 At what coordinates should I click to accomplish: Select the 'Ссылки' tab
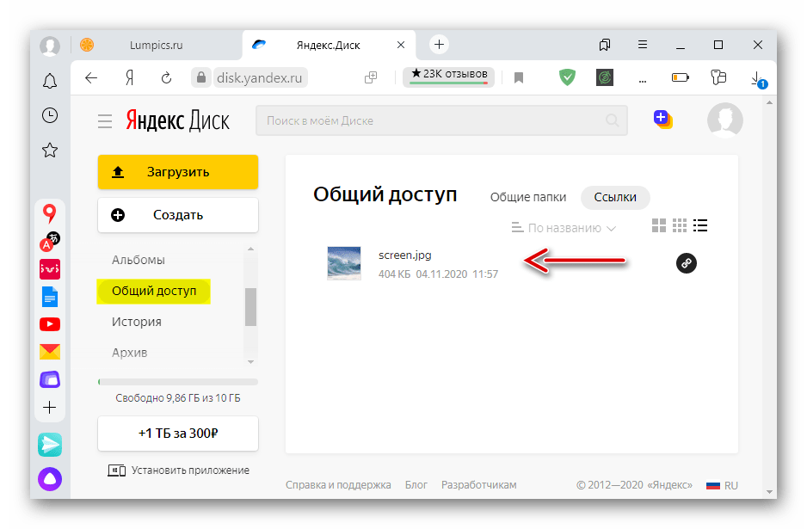[x=615, y=197]
